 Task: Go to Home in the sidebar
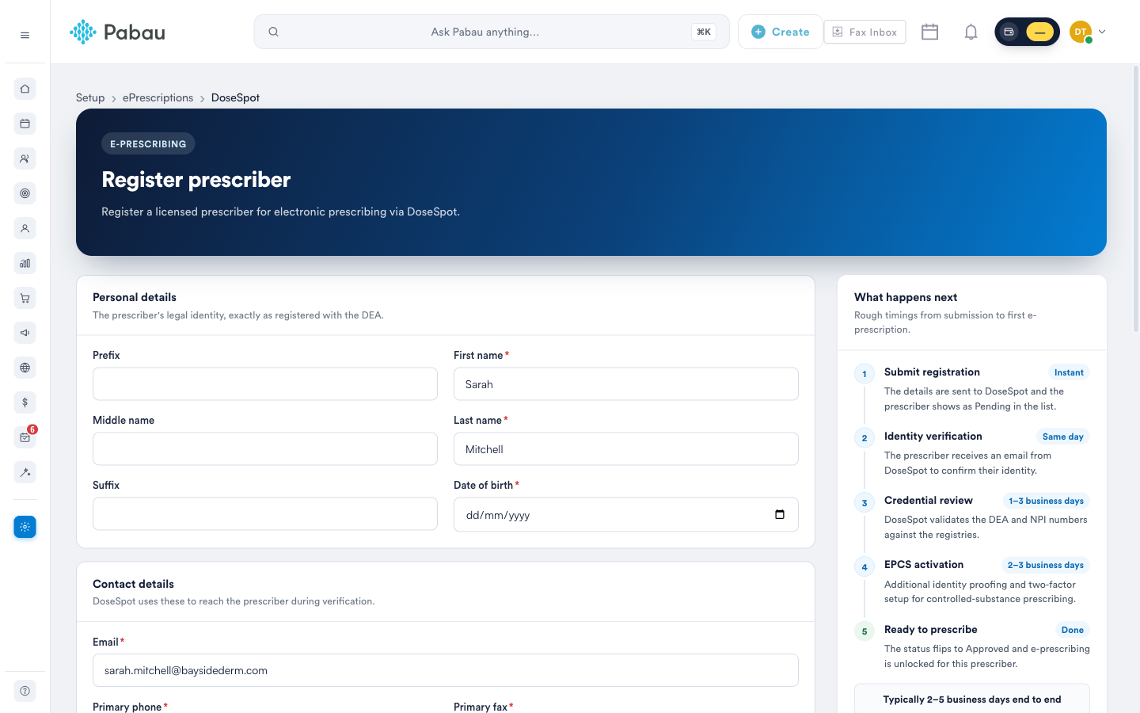coord(25,89)
